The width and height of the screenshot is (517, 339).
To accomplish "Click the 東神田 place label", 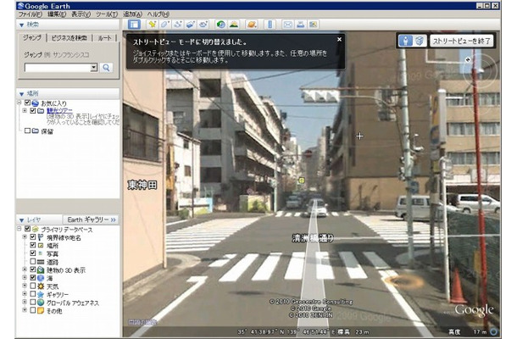I will click(x=142, y=185).
